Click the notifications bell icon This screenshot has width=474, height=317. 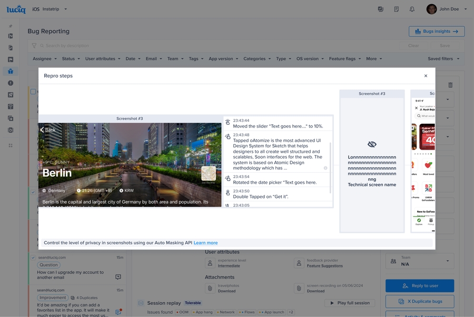412,9
